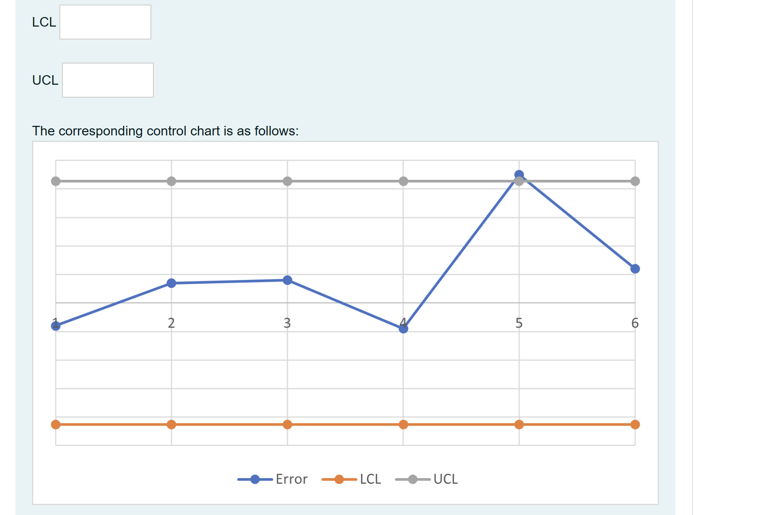This screenshot has height=515, width=774.
Task: Click the UCL marker above sample 3
Action: point(287,181)
